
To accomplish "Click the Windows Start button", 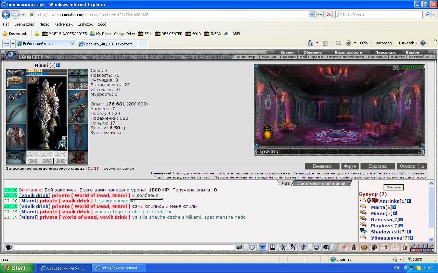I will [16, 268].
